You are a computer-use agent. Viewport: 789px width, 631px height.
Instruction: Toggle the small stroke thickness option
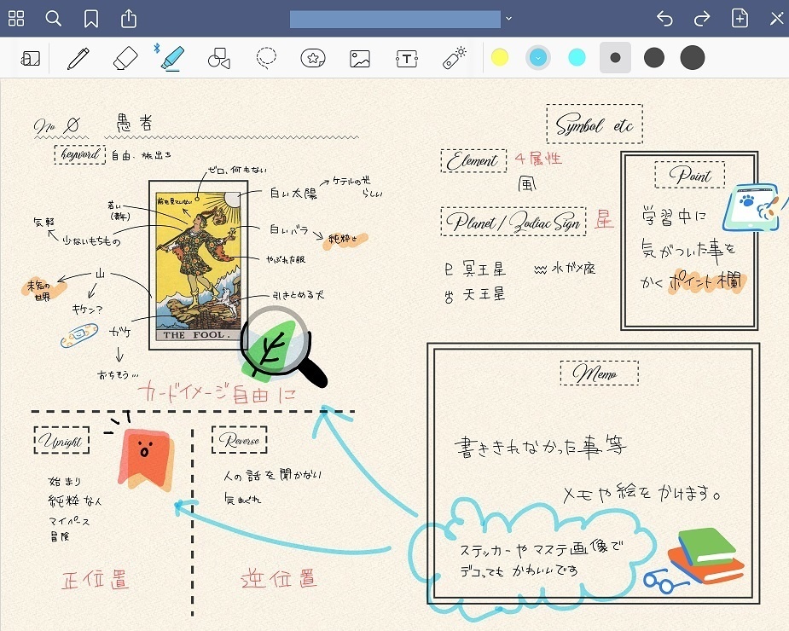615,57
